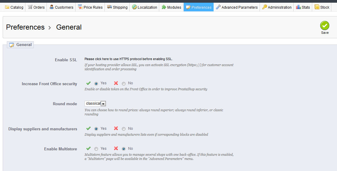The image size is (337, 171).
Task: Click the Shipping truck icon
Action: click(109, 7)
